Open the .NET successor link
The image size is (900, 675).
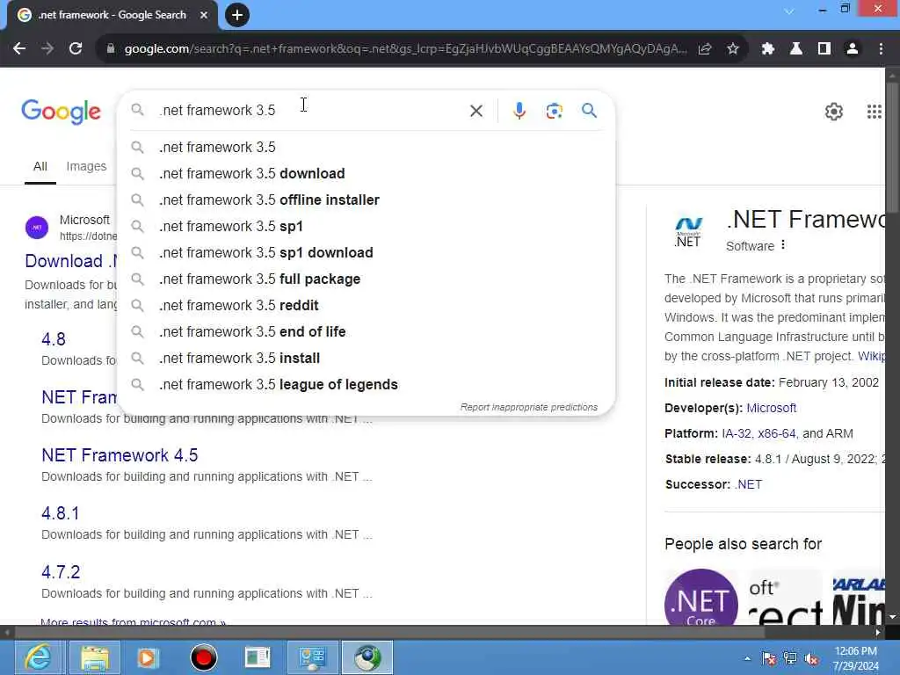[748, 484]
